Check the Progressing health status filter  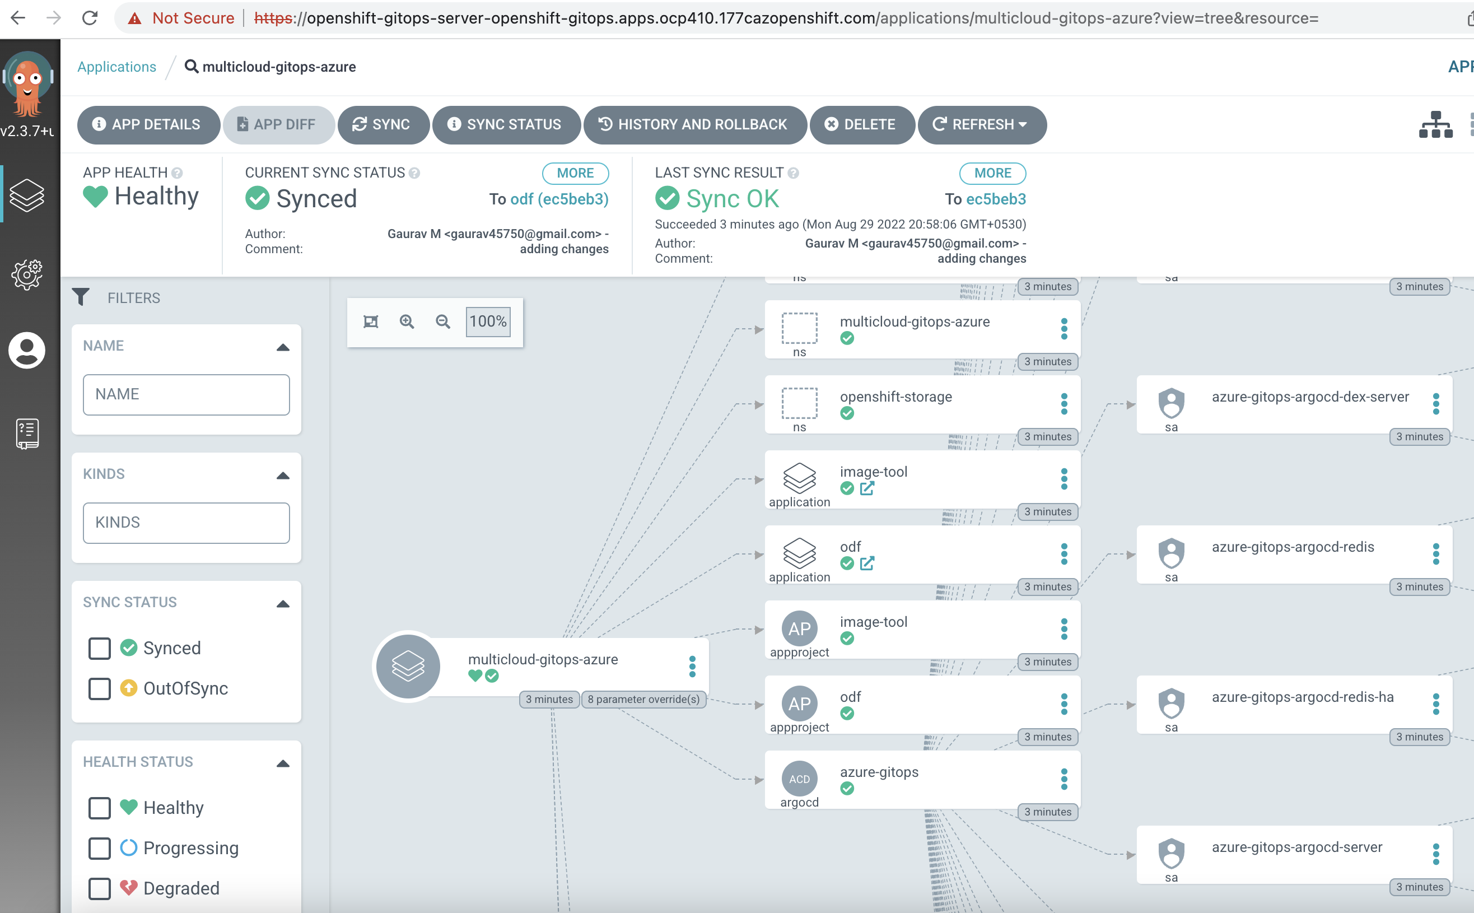100,849
